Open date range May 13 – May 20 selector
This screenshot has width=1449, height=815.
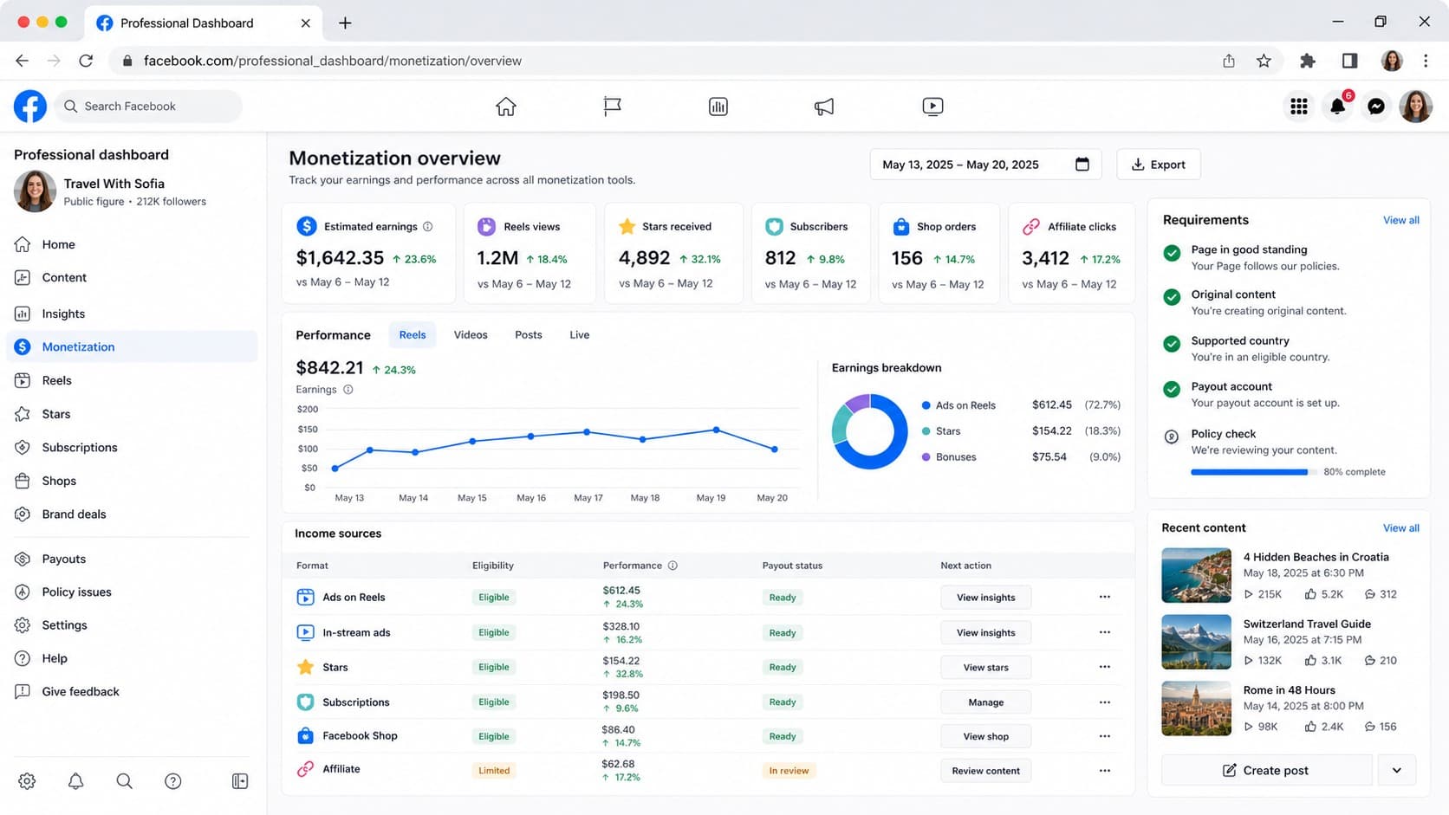click(x=985, y=165)
